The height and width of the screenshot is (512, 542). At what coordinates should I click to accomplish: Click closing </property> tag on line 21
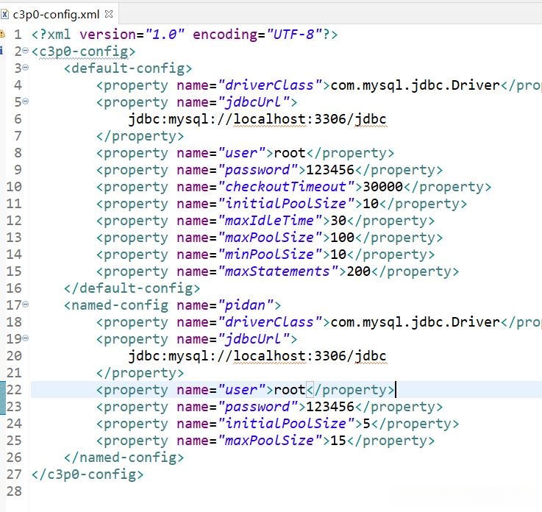coord(140,373)
